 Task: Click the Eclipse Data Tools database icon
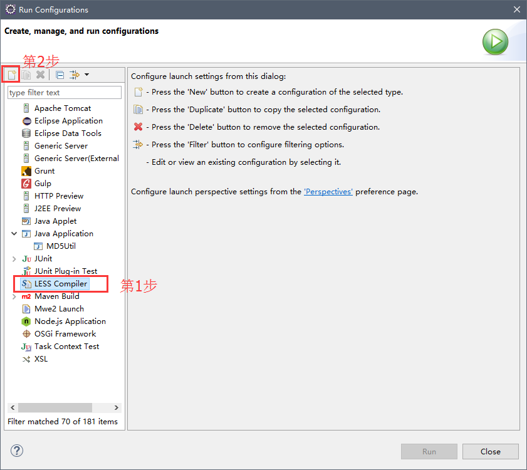[x=26, y=133]
